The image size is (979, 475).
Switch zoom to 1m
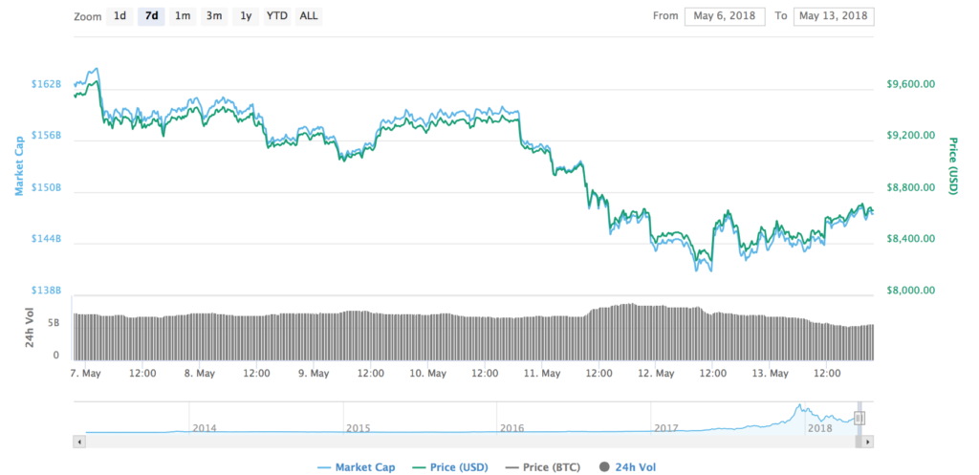click(x=183, y=16)
